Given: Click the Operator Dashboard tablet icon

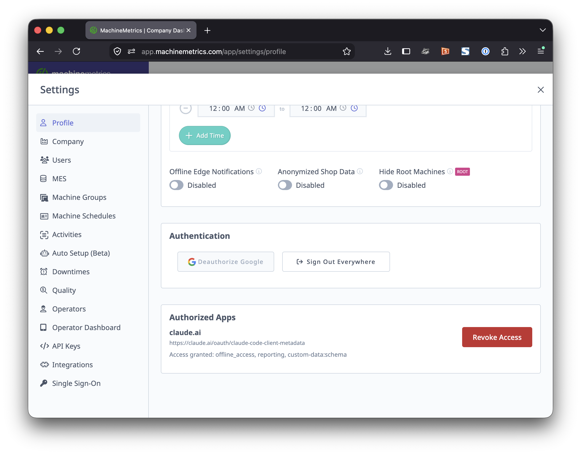Looking at the screenshot, I should point(43,327).
